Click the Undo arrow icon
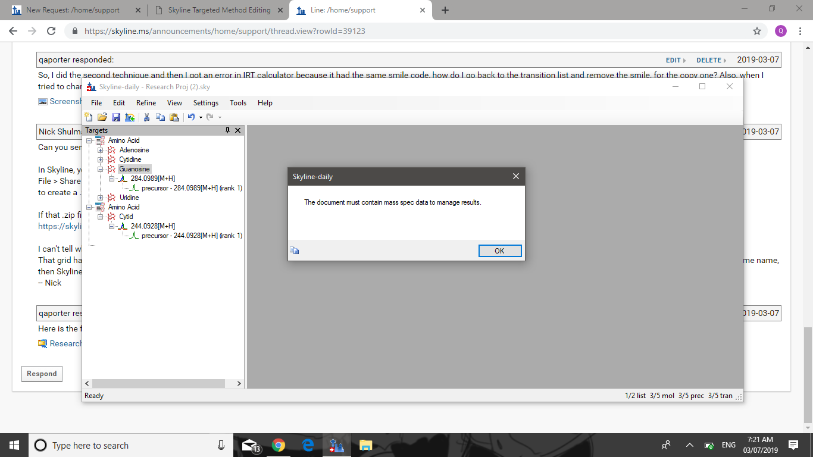 pos(191,117)
